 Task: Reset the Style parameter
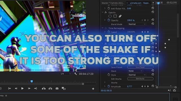click(x=153, y=74)
